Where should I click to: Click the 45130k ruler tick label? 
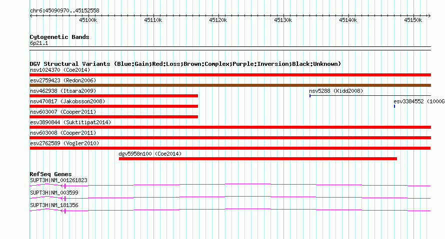pyautogui.click(x=283, y=20)
